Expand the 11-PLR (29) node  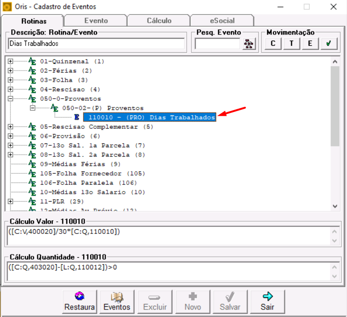click(x=10, y=201)
